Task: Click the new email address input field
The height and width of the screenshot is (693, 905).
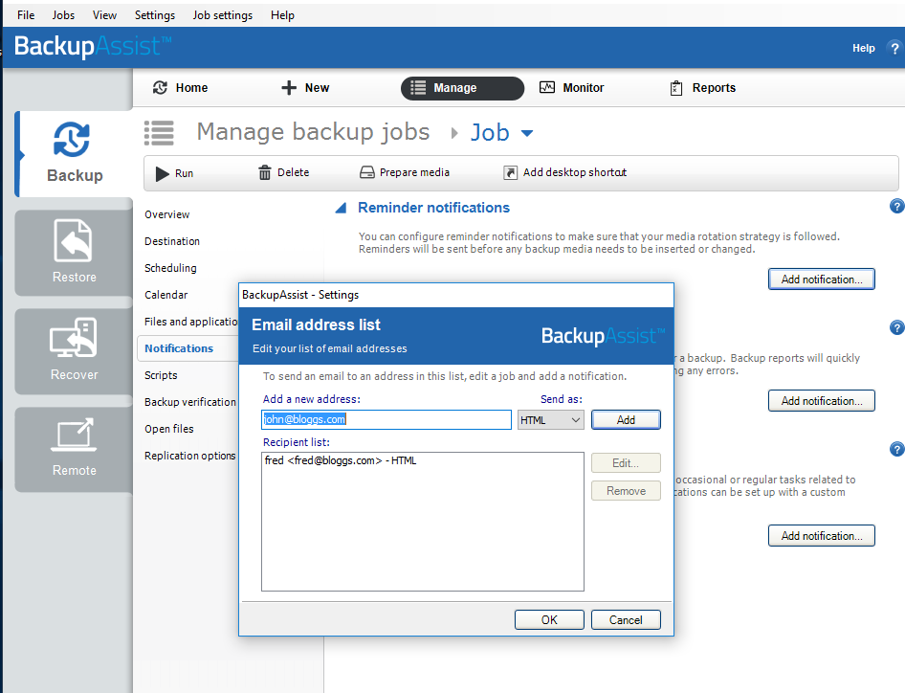Action: pyautogui.click(x=386, y=420)
